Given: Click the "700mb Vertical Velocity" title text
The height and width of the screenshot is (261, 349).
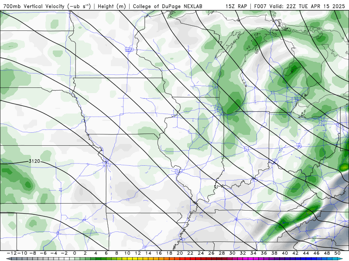Looking at the screenshot, I should pos(34,6).
